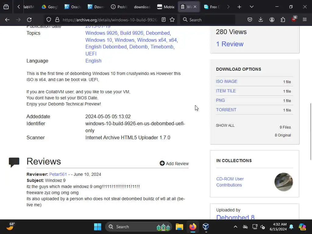Open the Extensions puzzle icon
Viewport: 312px width, 234px height.
(283, 20)
